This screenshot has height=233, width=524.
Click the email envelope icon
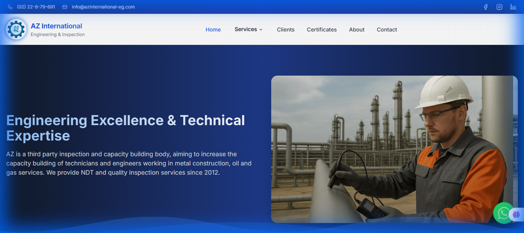(64, 7)
